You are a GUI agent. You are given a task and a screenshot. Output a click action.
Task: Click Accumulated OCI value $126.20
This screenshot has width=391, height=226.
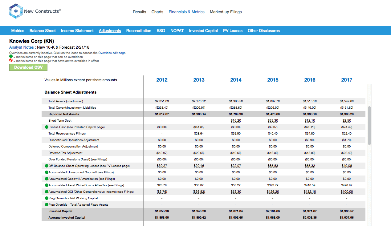coord(273,192)
